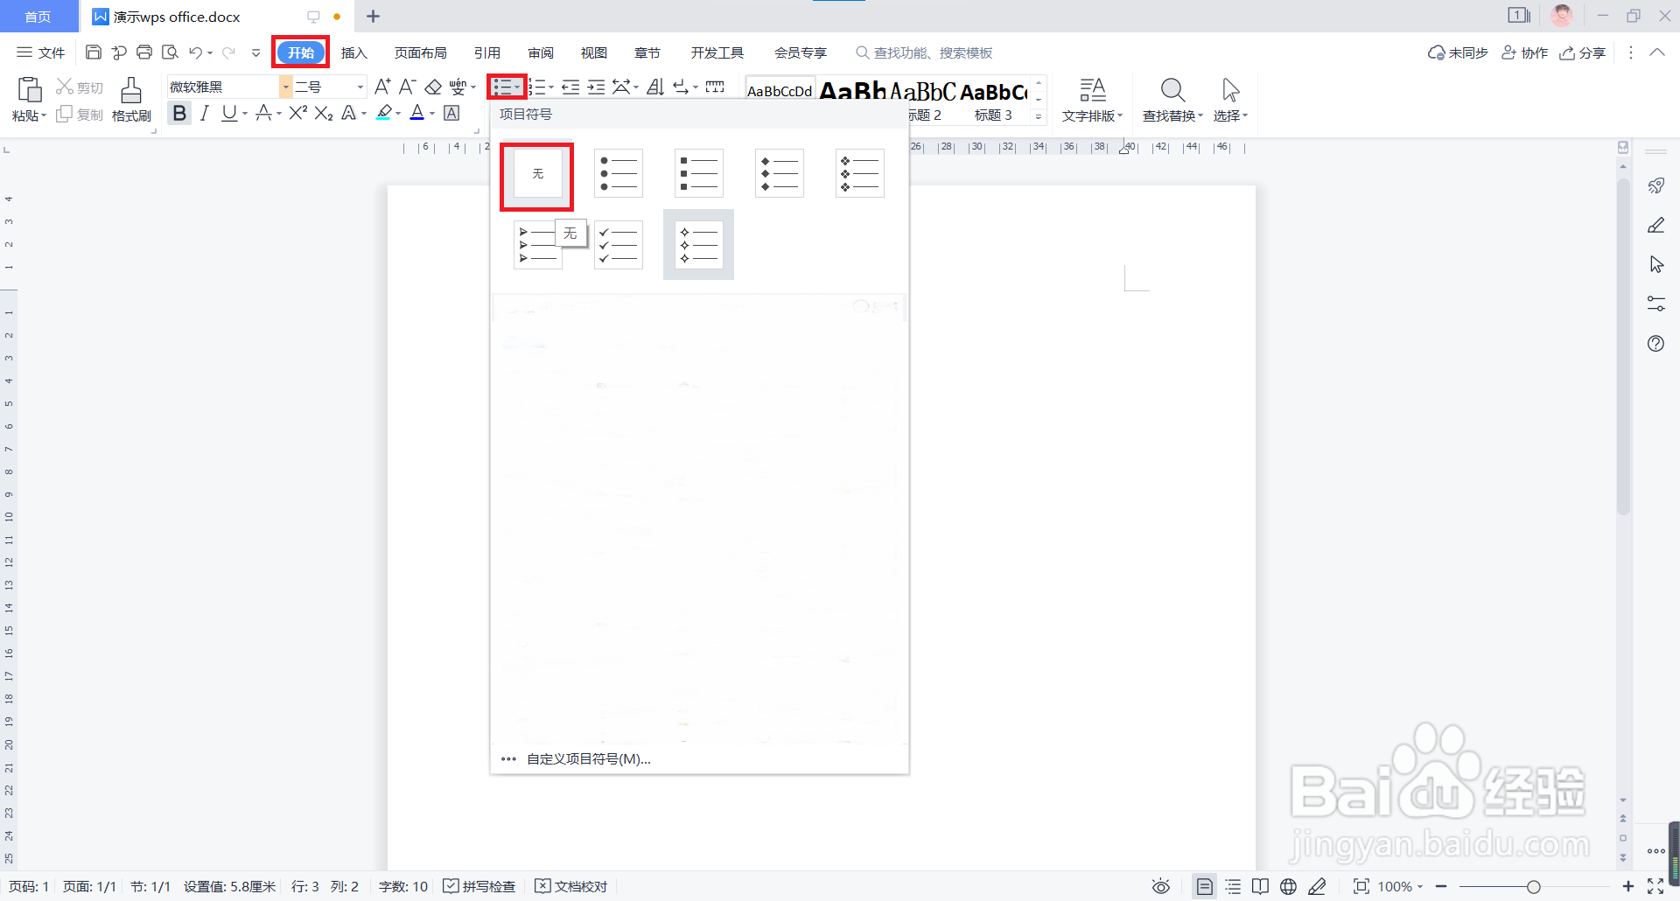This screenshot has width=1680, height=901.
Task: Open the 插入 ribbon tab
Action: [353, 52]
